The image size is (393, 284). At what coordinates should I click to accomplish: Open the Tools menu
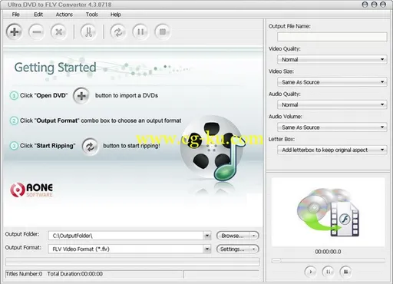pyautogui.click(x=91, y=15)
